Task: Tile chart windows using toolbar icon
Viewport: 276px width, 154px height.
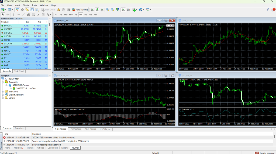Action: [x=118, y=10]
